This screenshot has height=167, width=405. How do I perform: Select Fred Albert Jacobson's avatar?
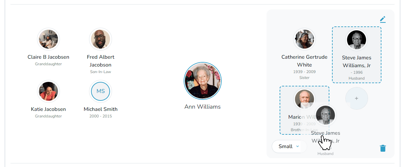coord(101,39)
